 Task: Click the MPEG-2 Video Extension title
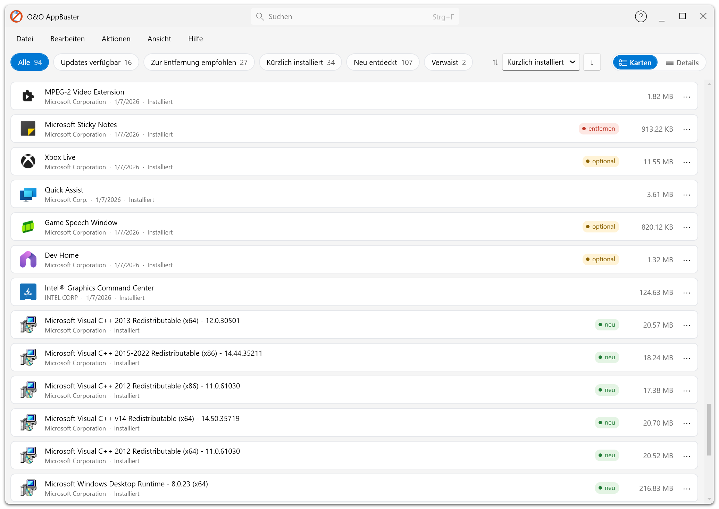[x=84, y=92]
